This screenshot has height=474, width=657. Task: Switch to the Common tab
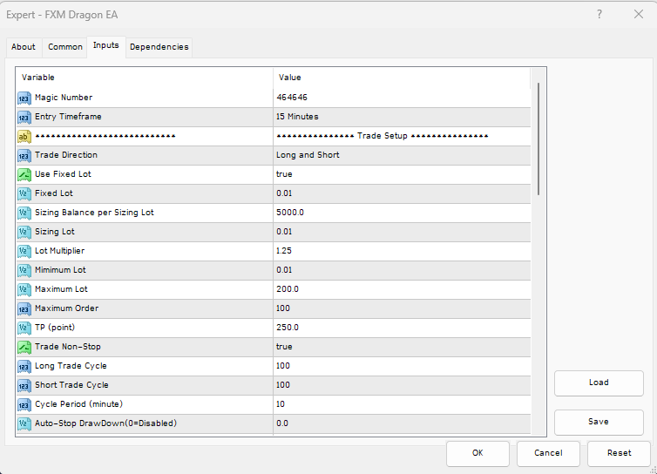coord(65,47)
